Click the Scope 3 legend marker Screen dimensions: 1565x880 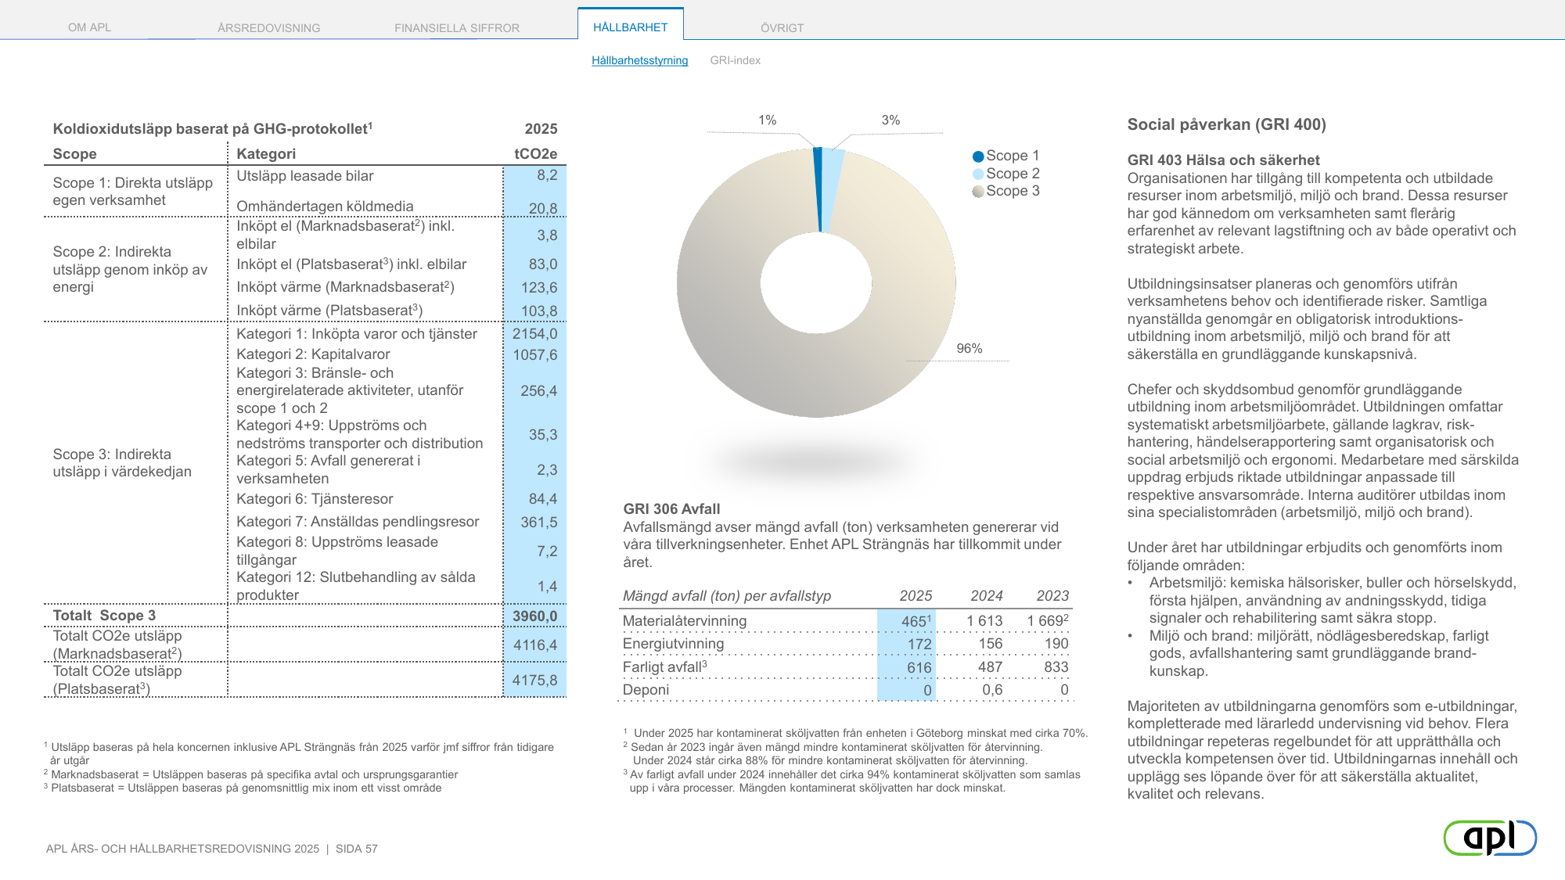tap(978, 191)
